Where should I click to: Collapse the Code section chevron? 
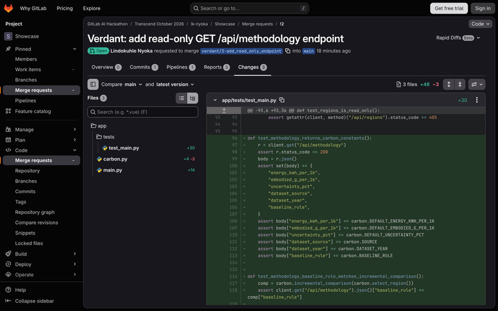(75, 150)
